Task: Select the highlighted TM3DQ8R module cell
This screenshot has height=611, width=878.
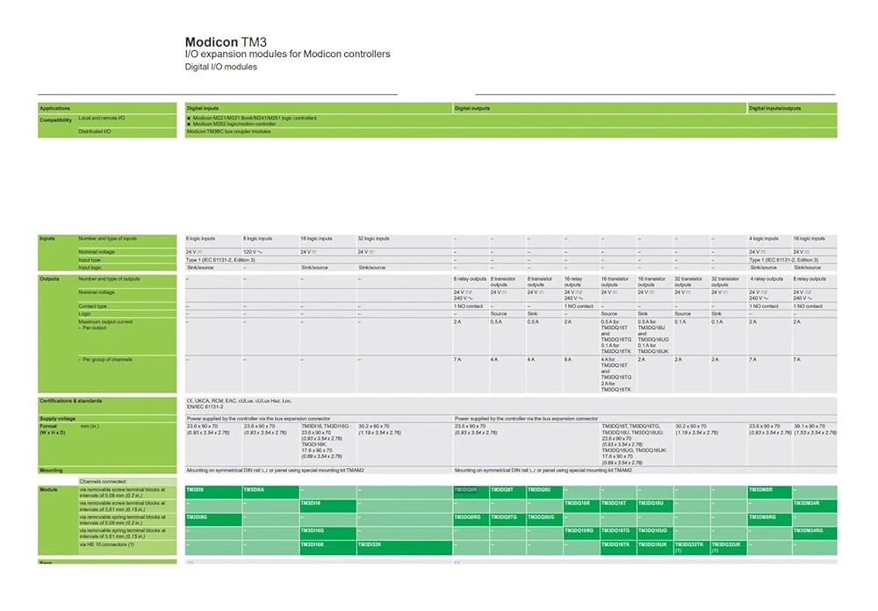Action: click(x=466, y=490)
